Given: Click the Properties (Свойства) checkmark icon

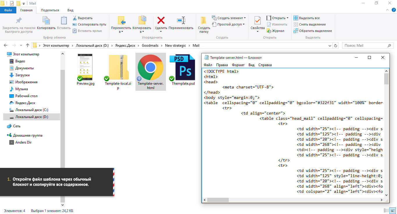Looking at the screenshot, I should tap(257, 21).
